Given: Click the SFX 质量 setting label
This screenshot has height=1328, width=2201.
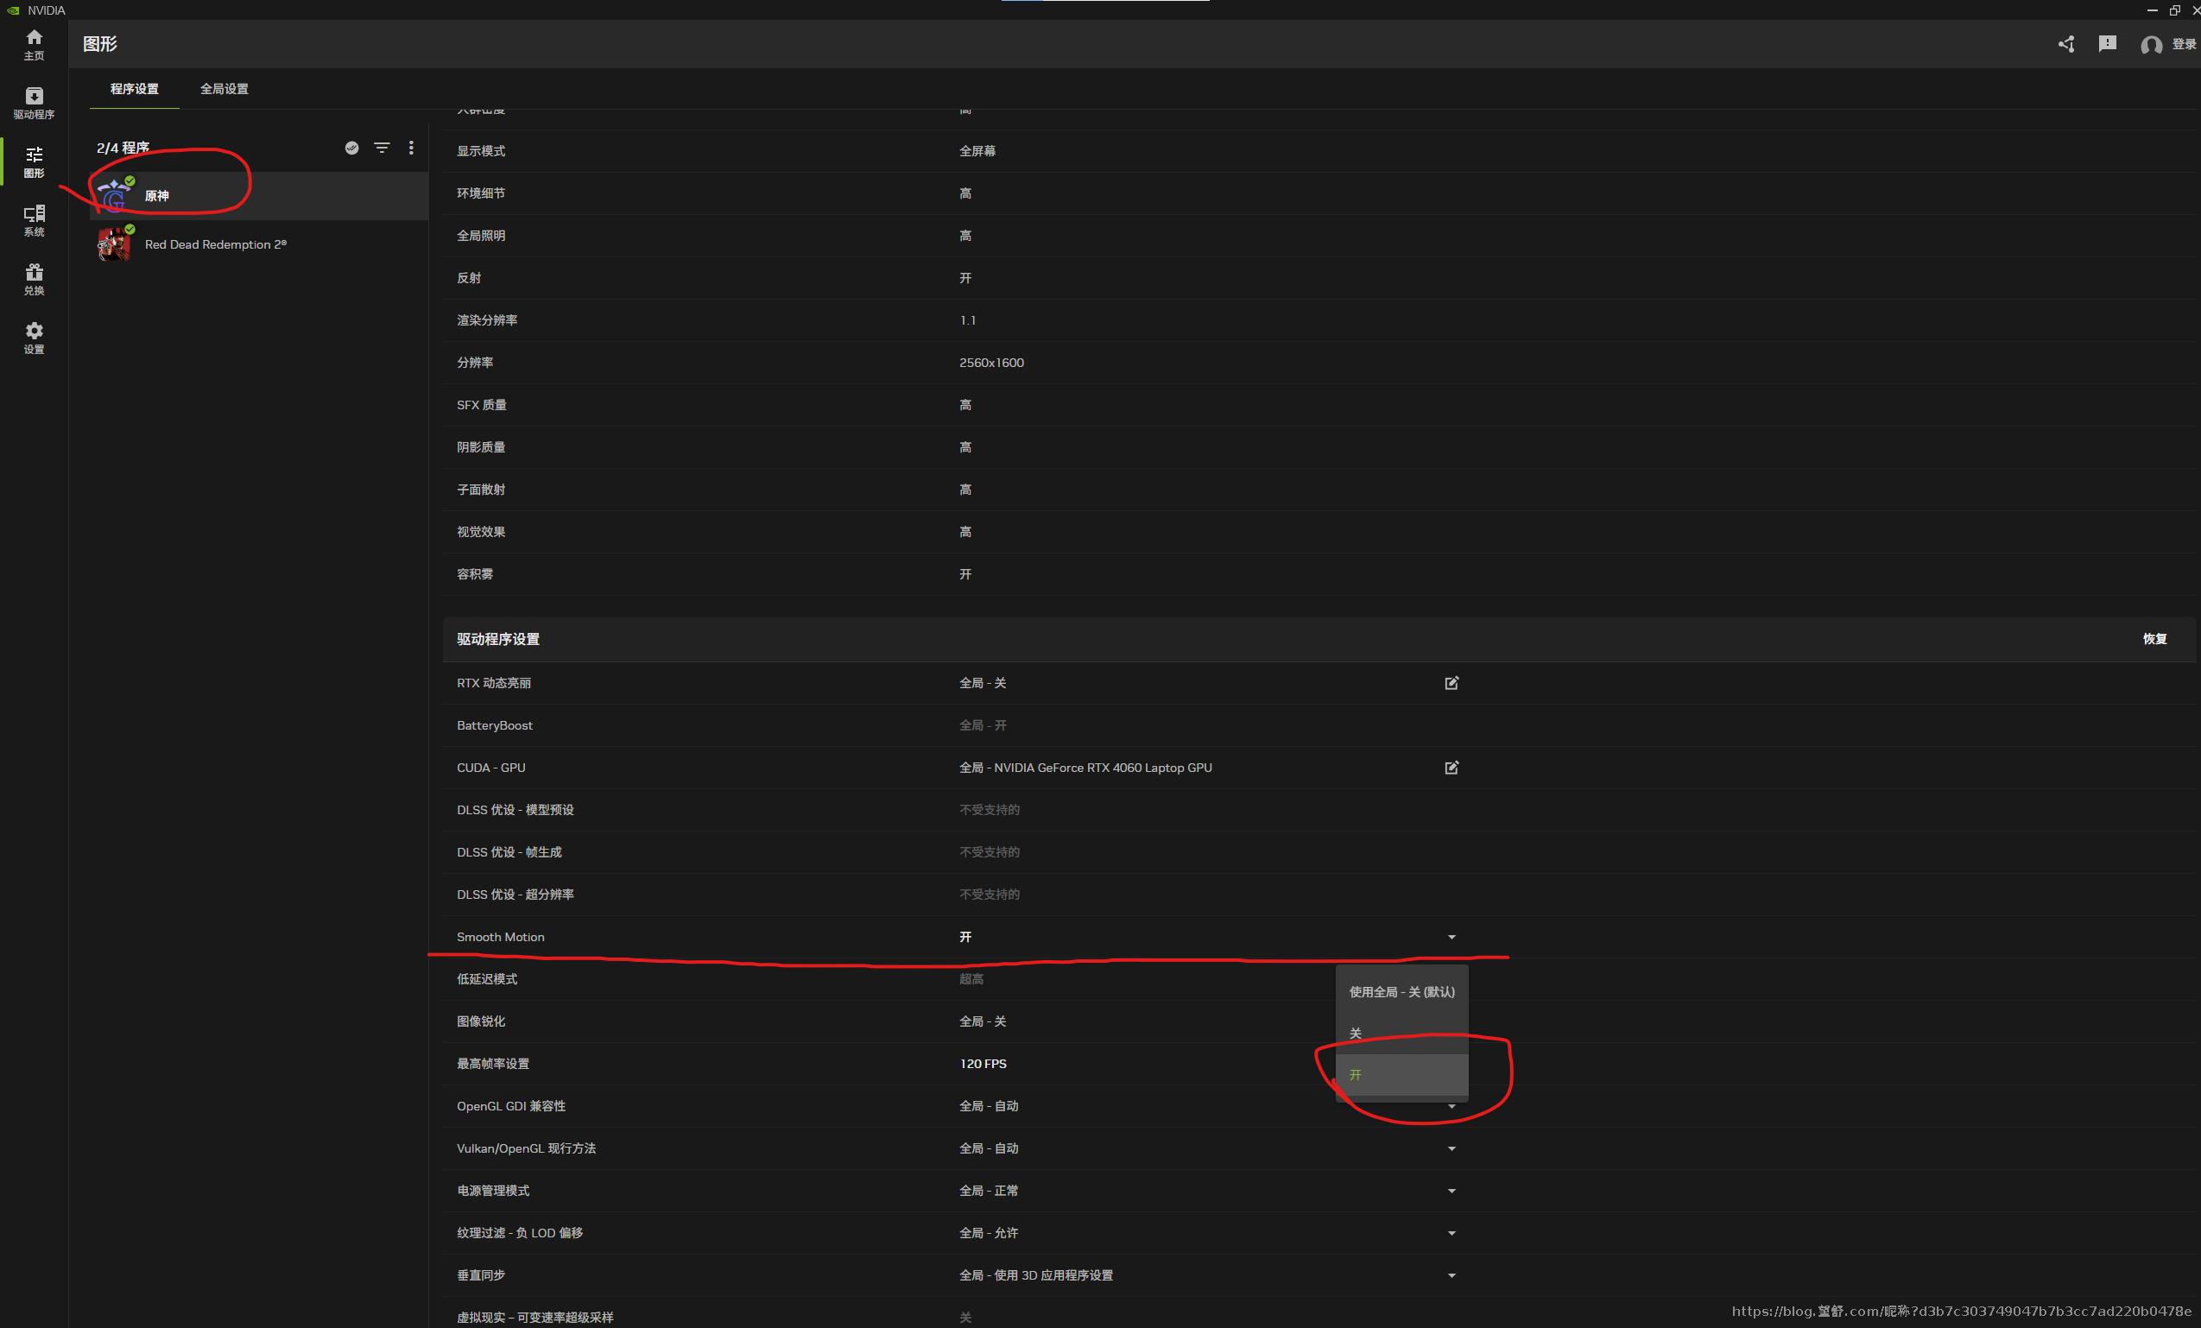Looking at the screenshot, I should pos(482,405).
